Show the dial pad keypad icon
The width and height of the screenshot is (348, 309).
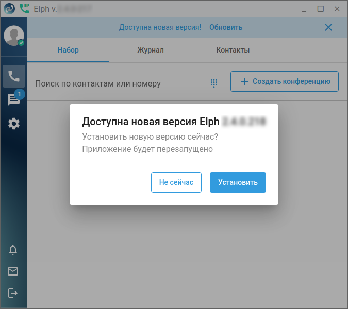coord(214,83)
